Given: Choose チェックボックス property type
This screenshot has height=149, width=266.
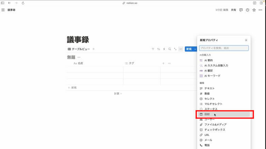Looking at the screenshot, I should (224, 130).
